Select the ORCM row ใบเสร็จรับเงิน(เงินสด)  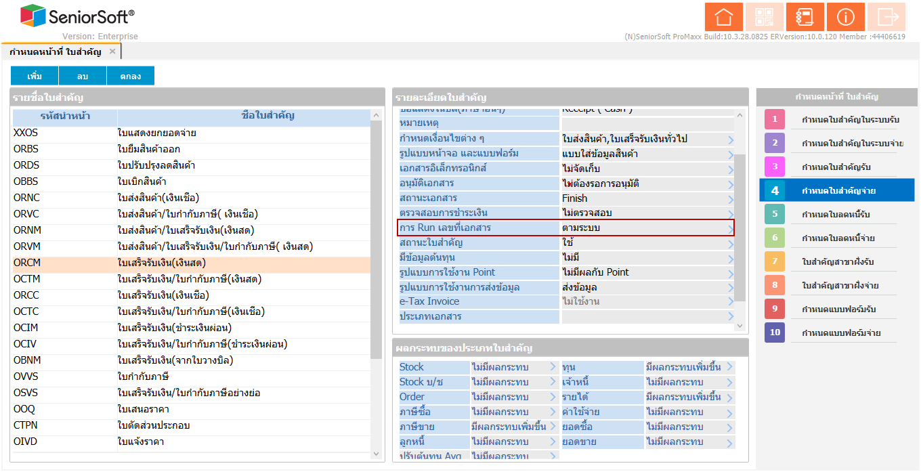[191, 263]
